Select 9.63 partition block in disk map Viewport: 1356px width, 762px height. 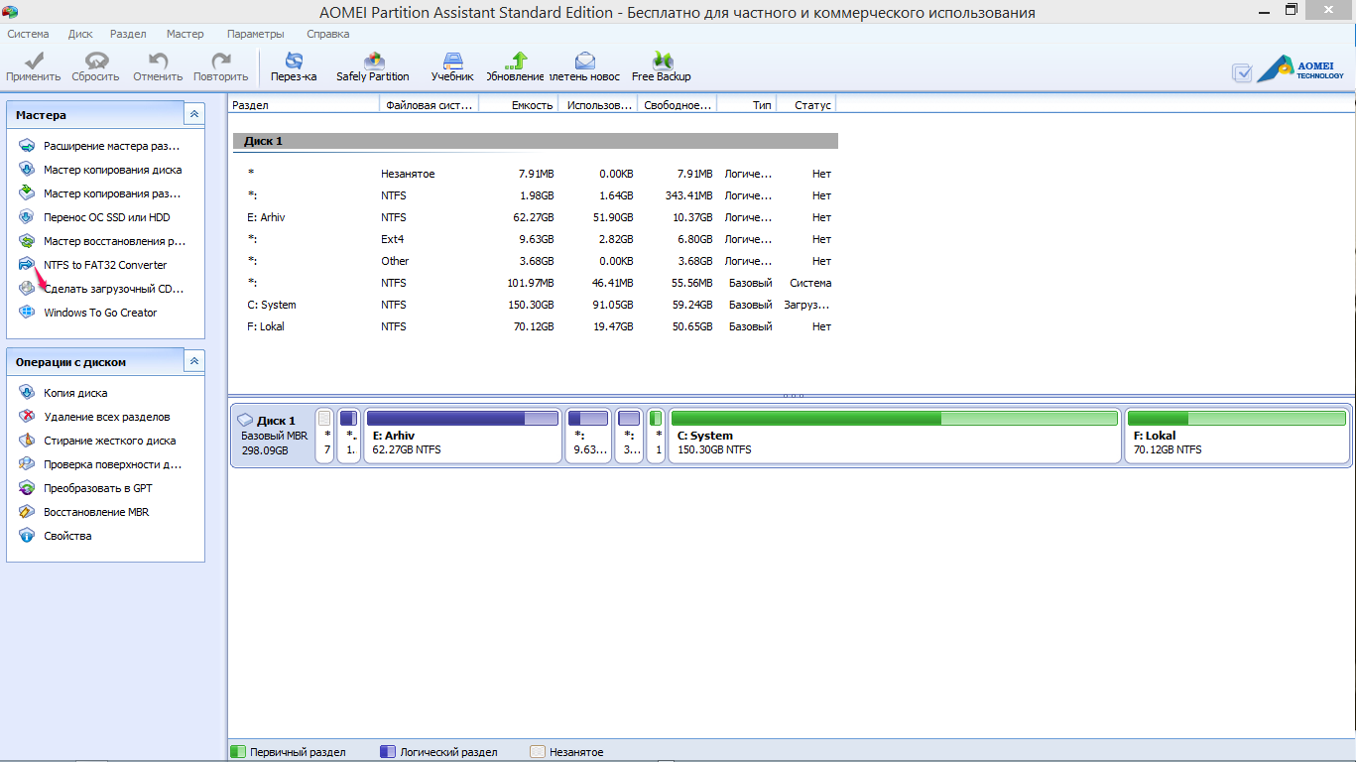coord(588,435)
